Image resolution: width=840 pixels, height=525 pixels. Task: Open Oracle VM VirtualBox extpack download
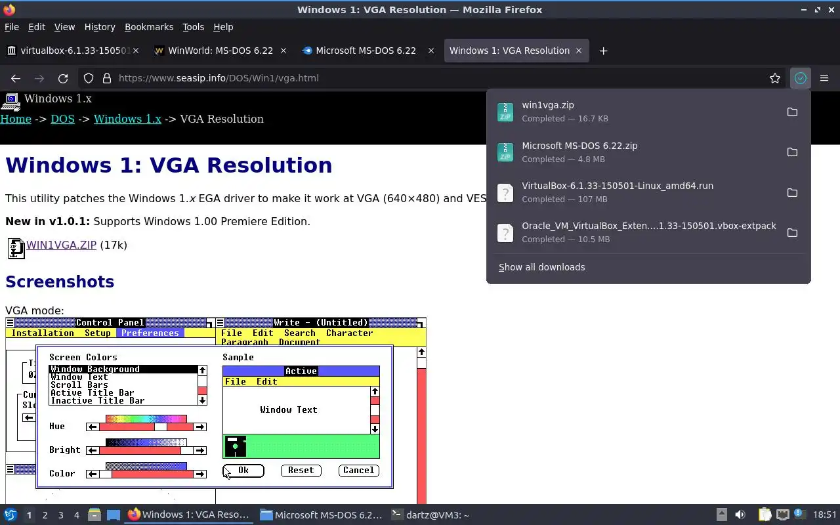tap(633, 232)
